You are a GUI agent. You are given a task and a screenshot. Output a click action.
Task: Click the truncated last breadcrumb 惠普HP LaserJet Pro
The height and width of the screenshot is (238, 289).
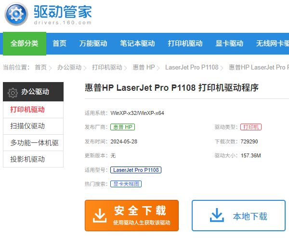259,67
